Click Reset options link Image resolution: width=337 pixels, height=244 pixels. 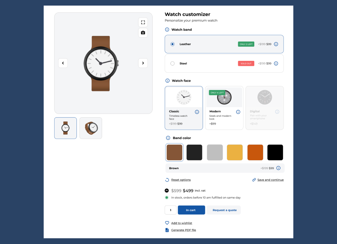point(181,180)
